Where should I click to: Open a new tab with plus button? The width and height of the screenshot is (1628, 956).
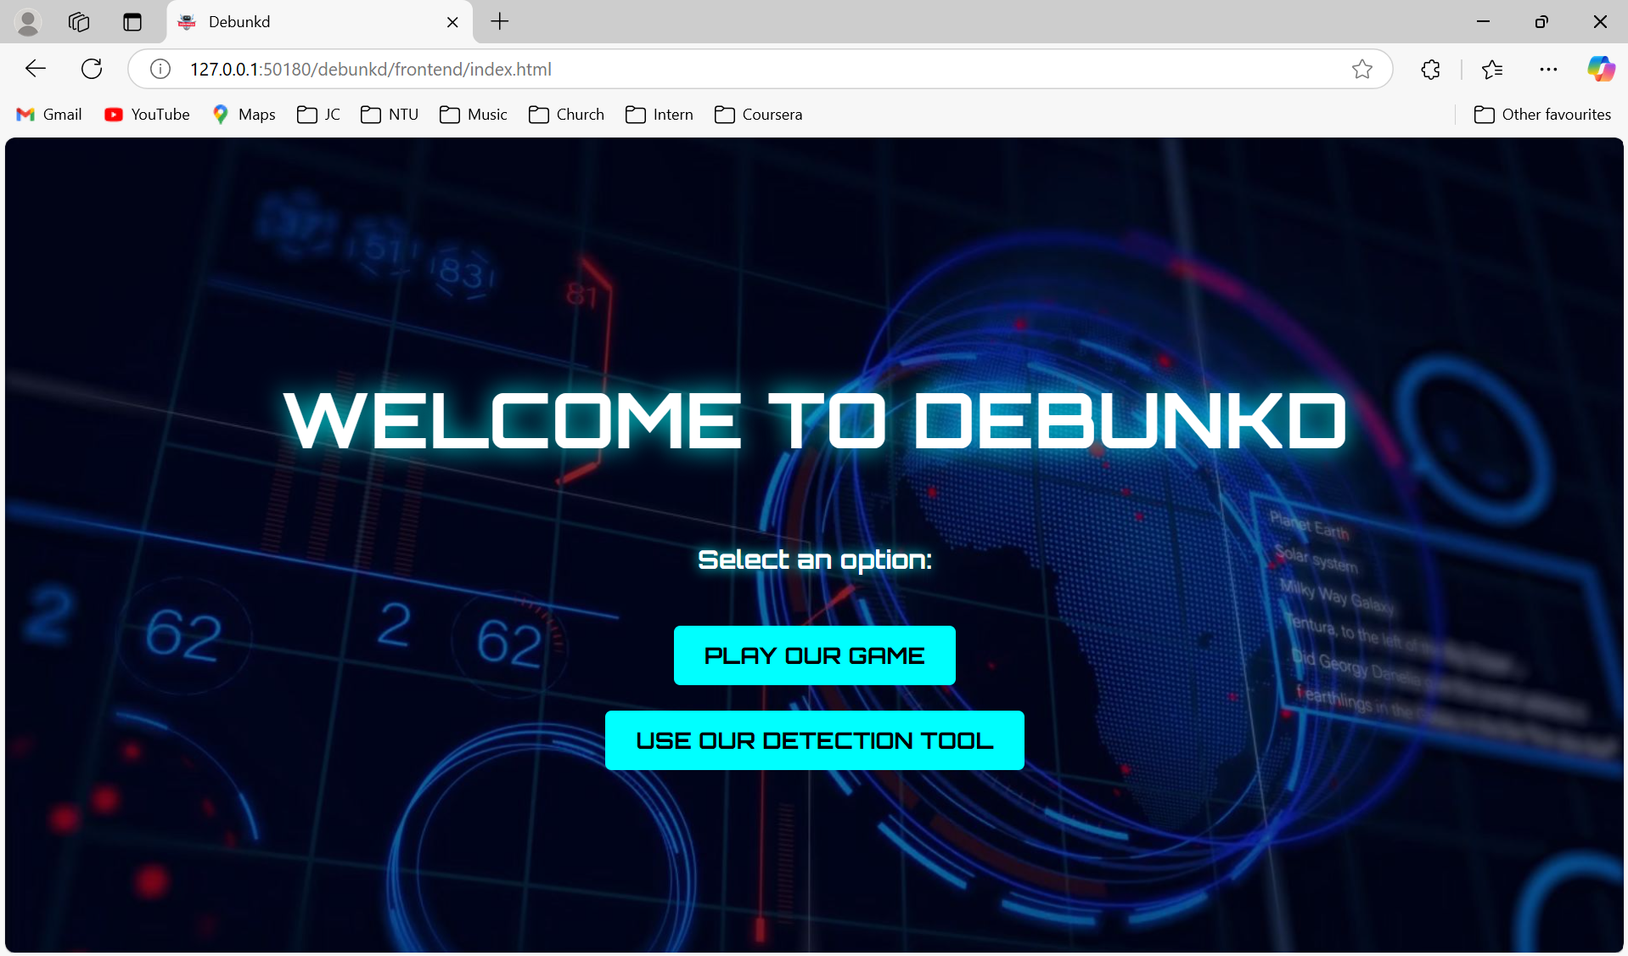point(500,21)
